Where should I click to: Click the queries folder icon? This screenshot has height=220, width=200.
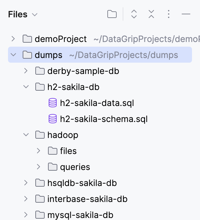click(52, 167)
